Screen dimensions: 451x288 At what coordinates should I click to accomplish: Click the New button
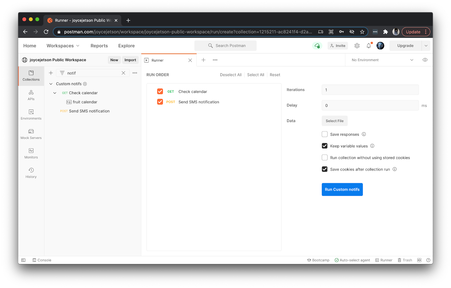(114, 60)
